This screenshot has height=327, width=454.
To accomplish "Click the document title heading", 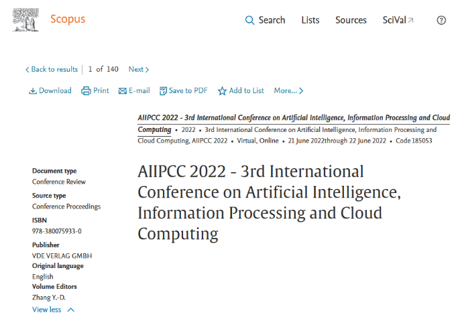I will (268, 202).
